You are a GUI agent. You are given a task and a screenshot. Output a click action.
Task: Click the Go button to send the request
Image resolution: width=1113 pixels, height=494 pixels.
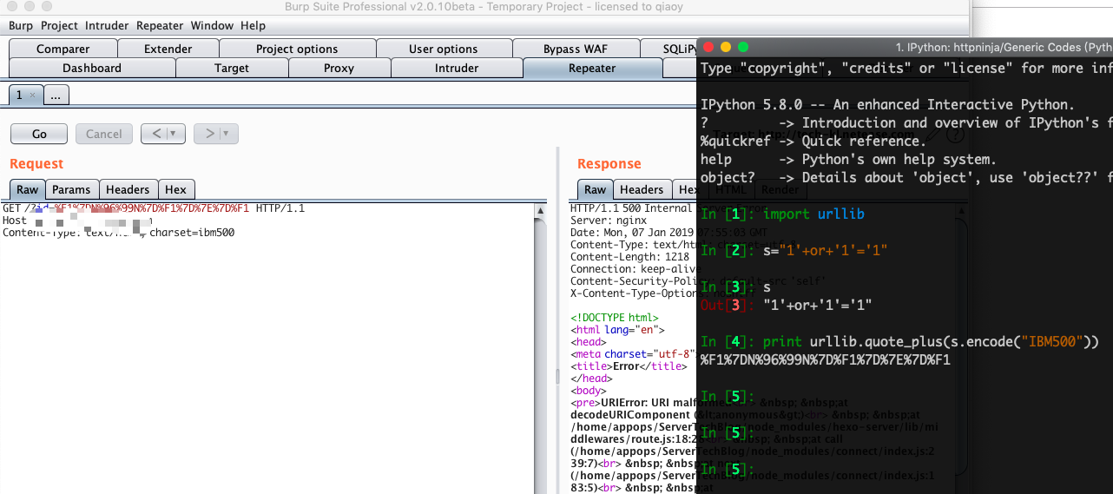tap(39, 134)
